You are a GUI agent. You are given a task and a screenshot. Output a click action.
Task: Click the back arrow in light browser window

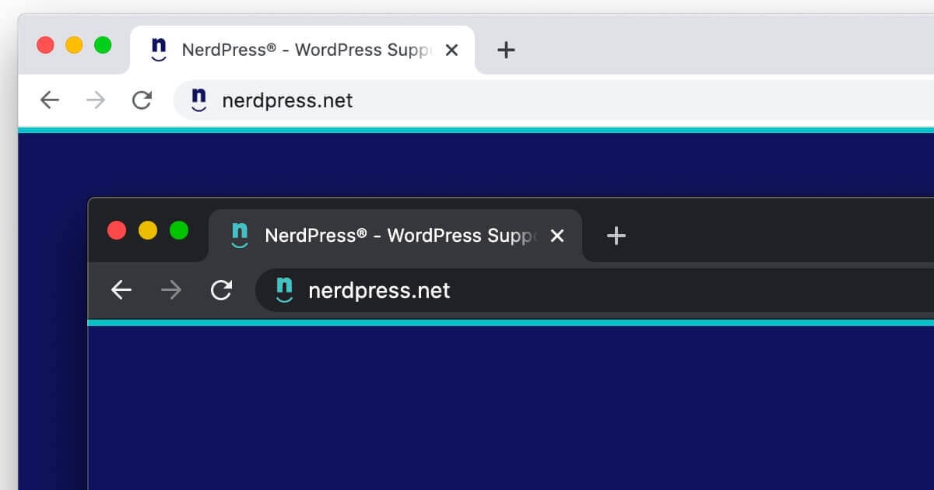(x=50, y=100)
